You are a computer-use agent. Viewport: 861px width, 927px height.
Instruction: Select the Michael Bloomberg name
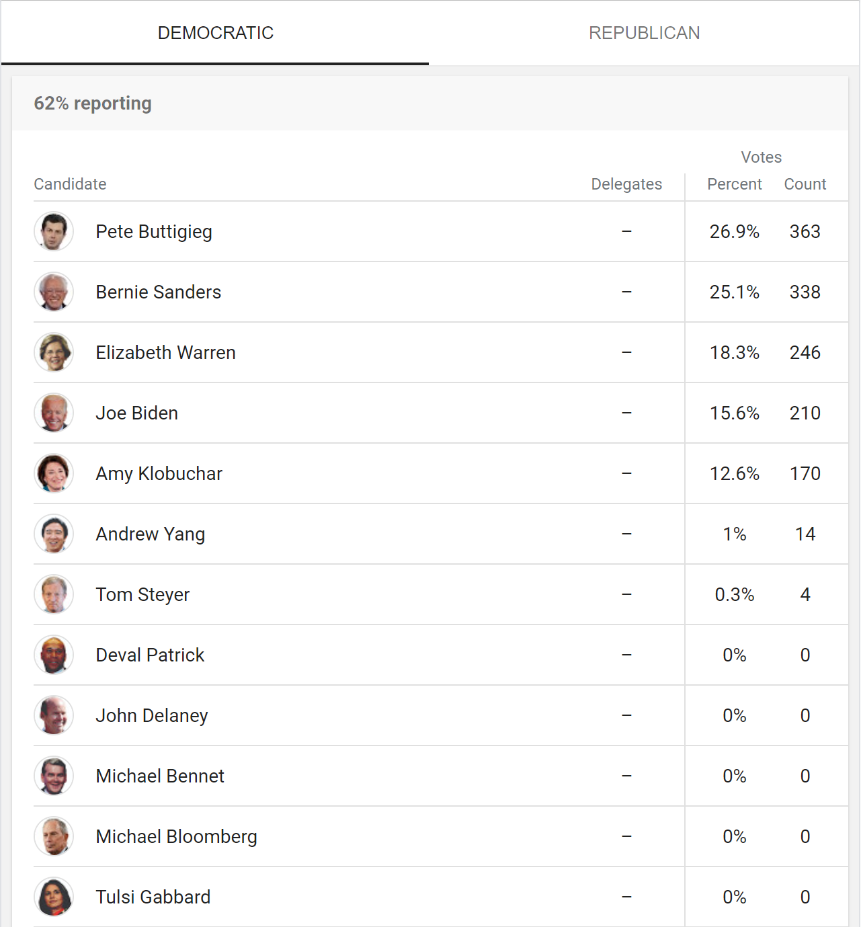coord(176,836)
